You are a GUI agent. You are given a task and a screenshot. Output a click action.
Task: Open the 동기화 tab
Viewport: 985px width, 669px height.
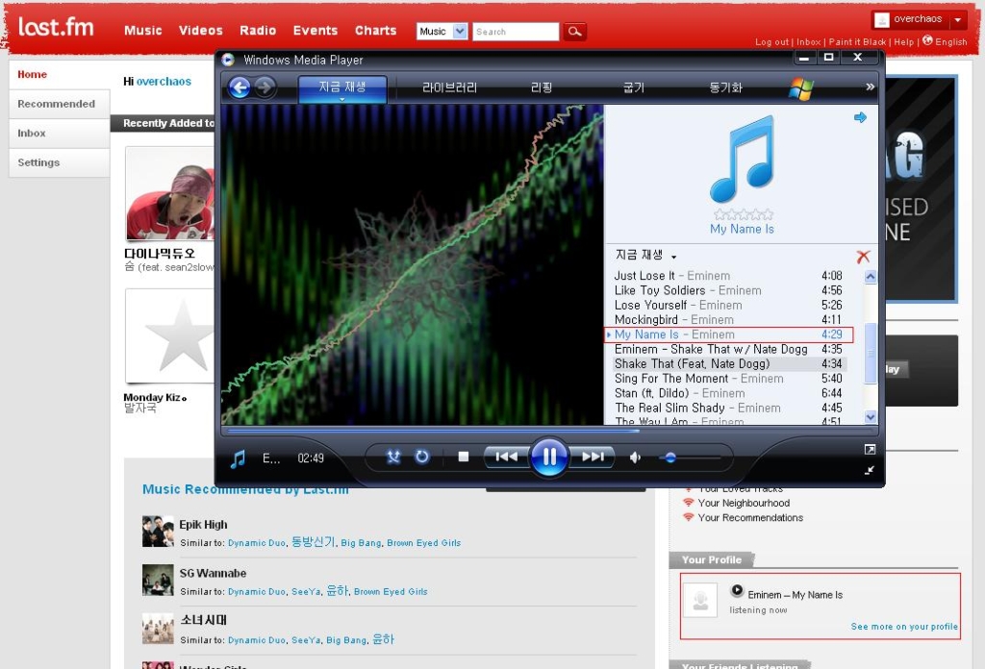(x=725, y=87)
